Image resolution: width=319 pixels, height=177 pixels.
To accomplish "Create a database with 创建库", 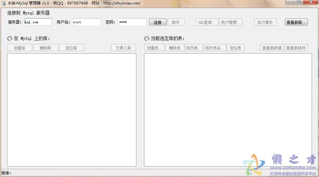I will coord(20,48).
